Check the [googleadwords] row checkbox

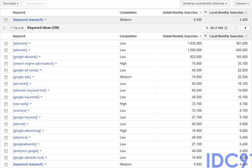(6, 144)
